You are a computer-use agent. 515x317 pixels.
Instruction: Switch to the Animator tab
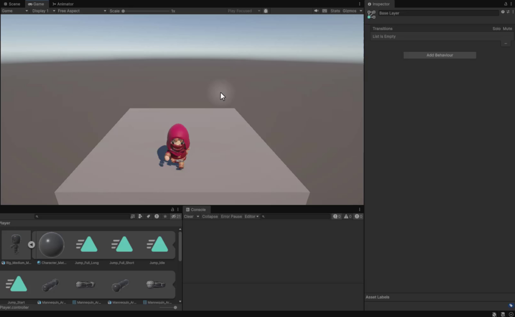(x=63, y=4)
